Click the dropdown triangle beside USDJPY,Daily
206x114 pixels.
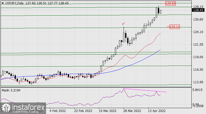[x=2, y=3]
